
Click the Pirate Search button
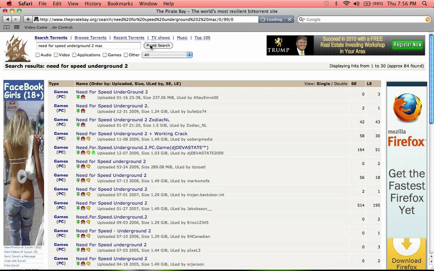point(158,45)
